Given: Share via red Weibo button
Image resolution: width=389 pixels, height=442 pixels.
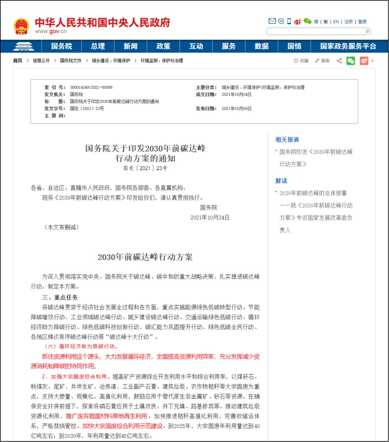Looking at the screenshot, I should (364, 61).
